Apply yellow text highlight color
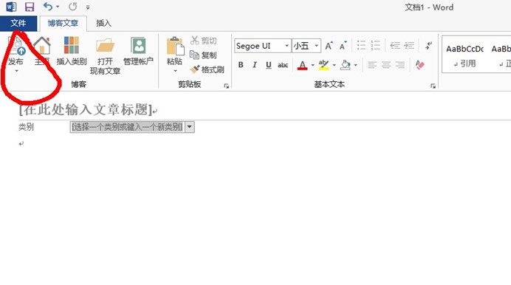Viewport: 511px width, 285px height. point(323,65)
